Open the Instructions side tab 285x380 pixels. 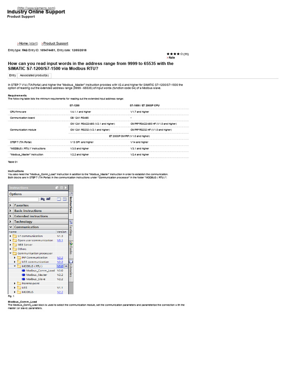click(x=71, y=203)
